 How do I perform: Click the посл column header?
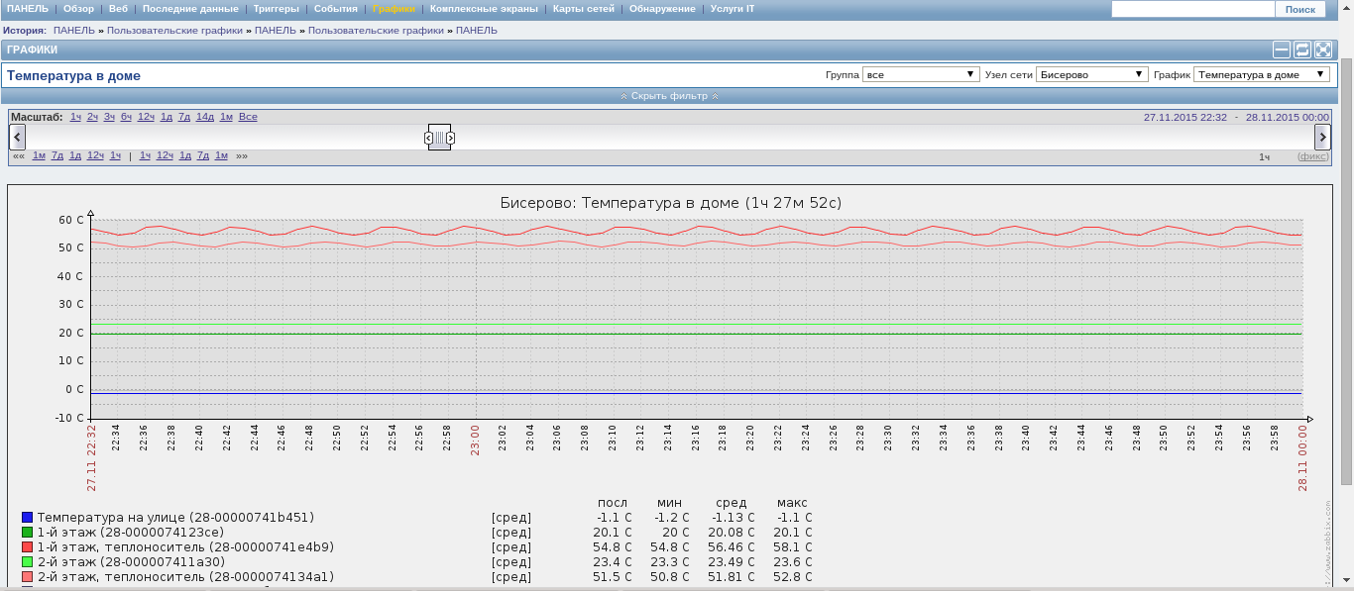pyautogui.click(x=613, y=503)
